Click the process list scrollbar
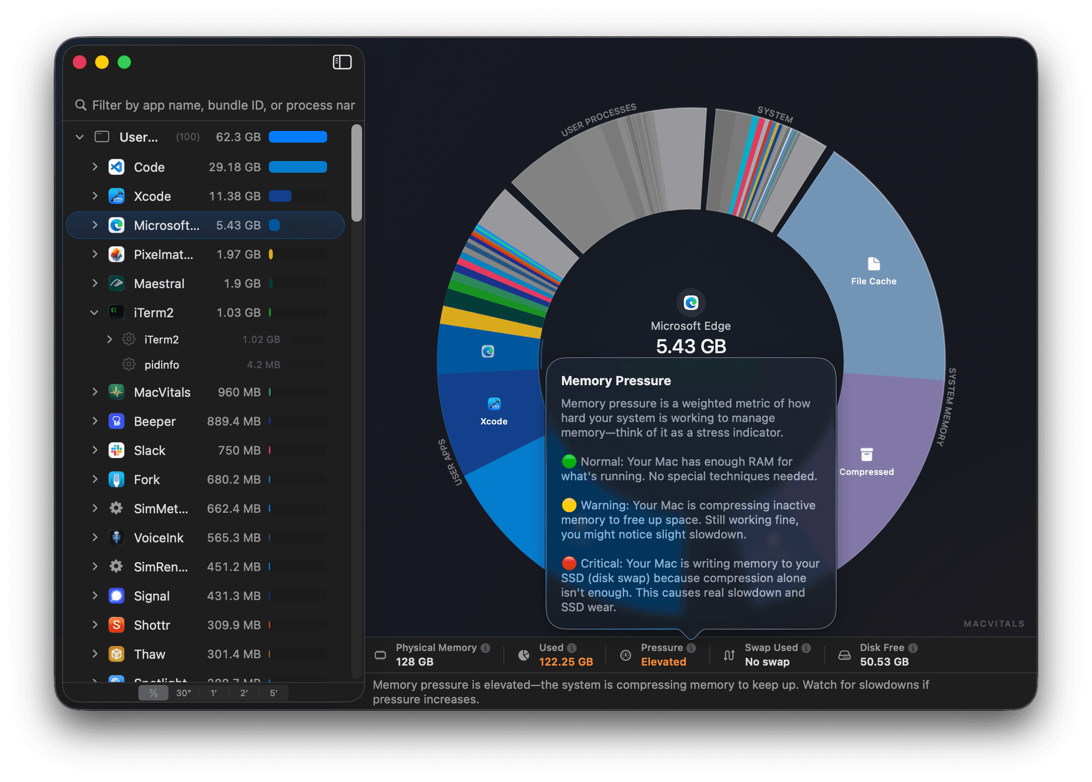 (357, 173)
